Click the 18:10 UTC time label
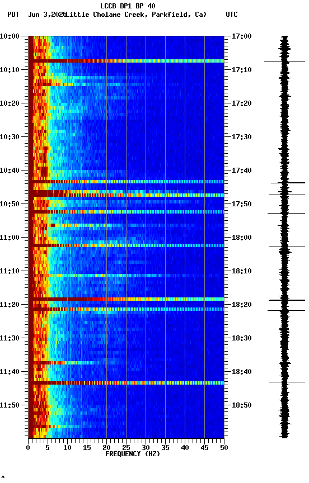 tap(242, 271)
